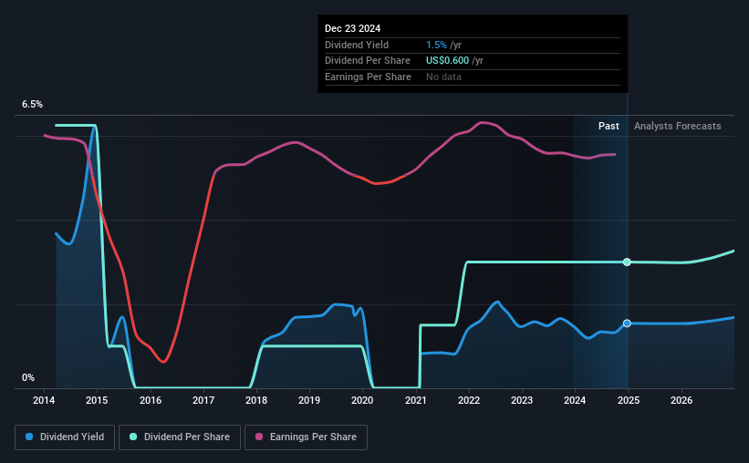Click the blue Dividend Yield legend dot
The width and height of the screenshot is (749, 463).
point(29,437)
